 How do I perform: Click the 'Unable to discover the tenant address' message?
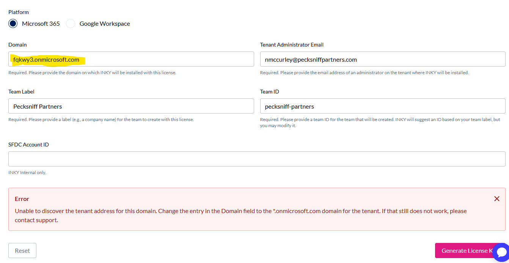241,215
